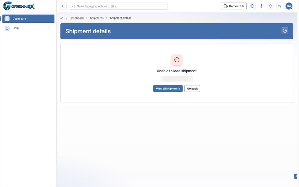The height and width of the screenshot is (187, 299).
Task: Focus the search pages and actions field
Action: (x=119, y=6)
